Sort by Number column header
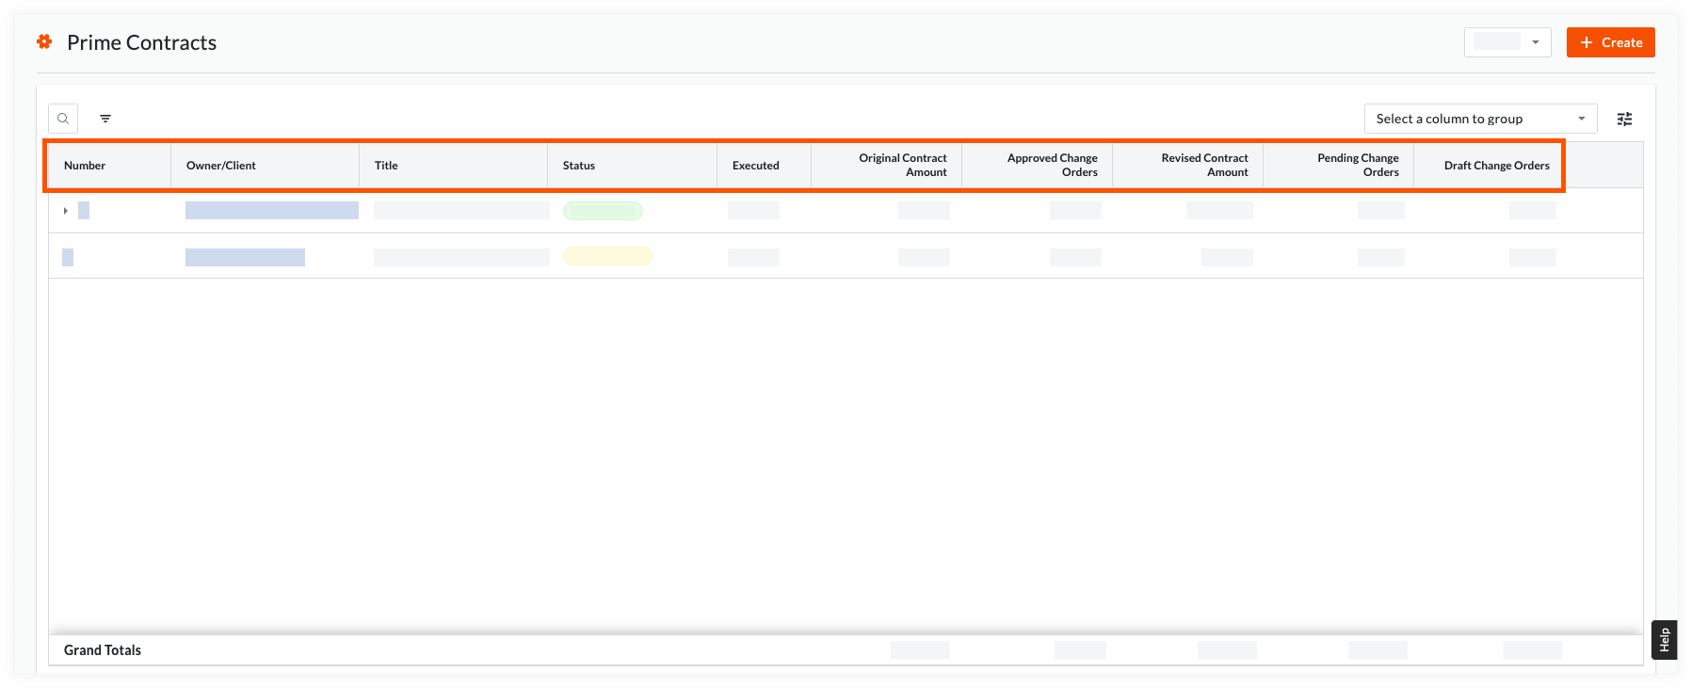Viewport: 1692px width, 688px height. click(x=110, y=166)
